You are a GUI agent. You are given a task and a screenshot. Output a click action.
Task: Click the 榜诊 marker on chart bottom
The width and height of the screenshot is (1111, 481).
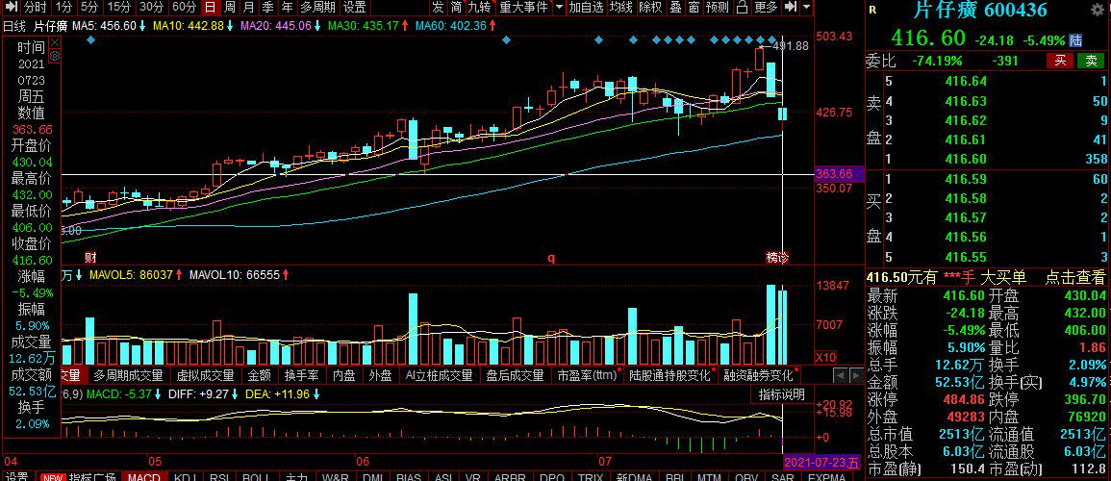tap(777, 257)
